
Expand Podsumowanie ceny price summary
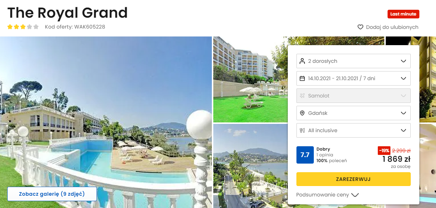328,195
